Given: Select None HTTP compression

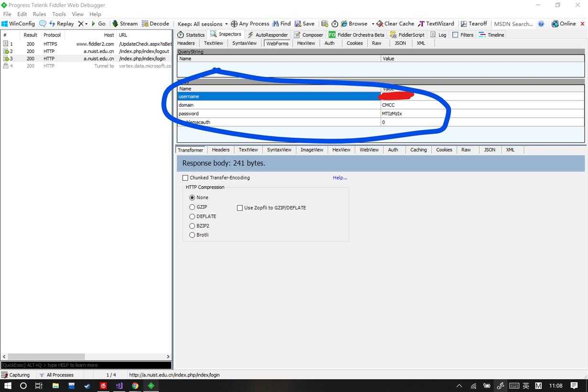Looking at the screenshot, I should (x=192, y=197).
